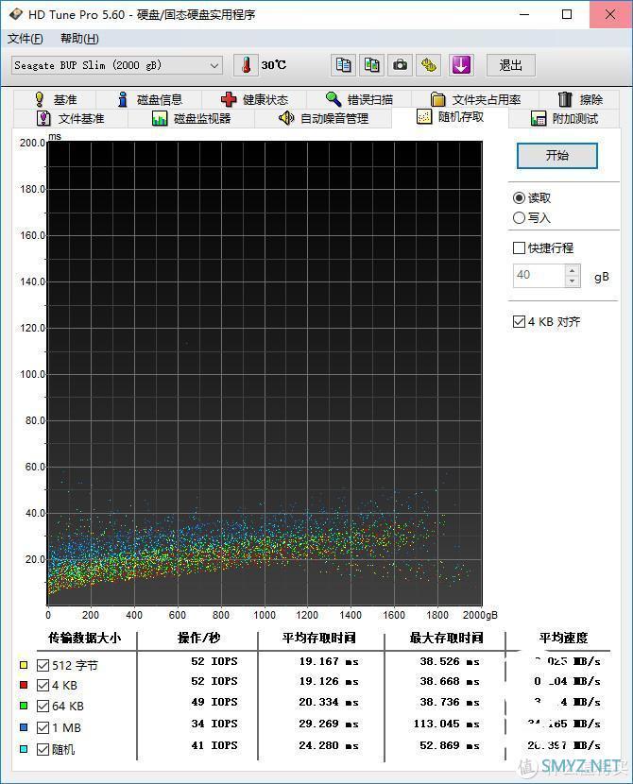633x784 pixels.
Task: Open the 文件基准 tab
Action: coord(71,118)
